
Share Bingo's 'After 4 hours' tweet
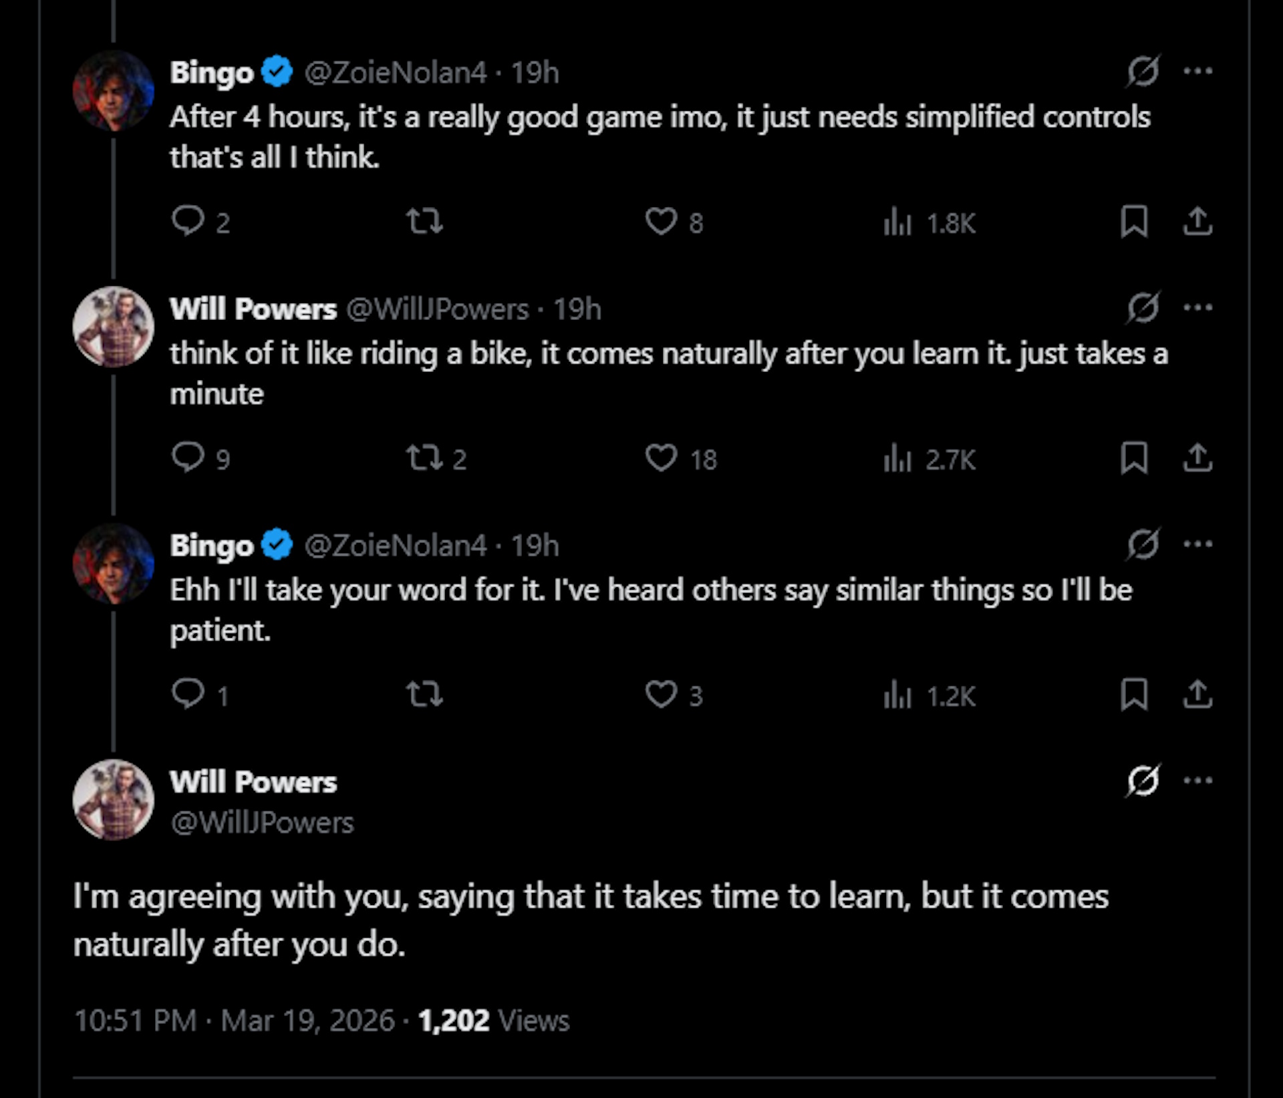click(1197, 222)
